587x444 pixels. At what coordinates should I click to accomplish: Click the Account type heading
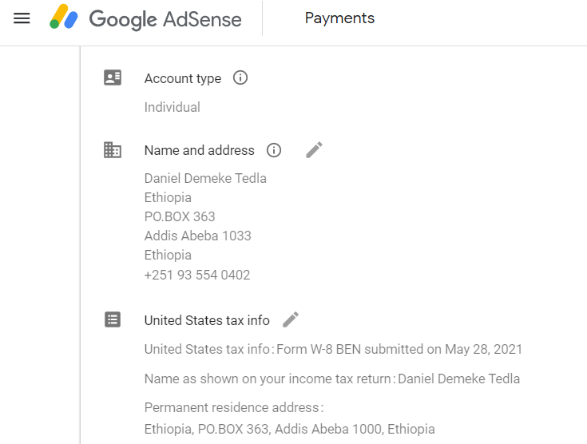(x=183, y=78)
